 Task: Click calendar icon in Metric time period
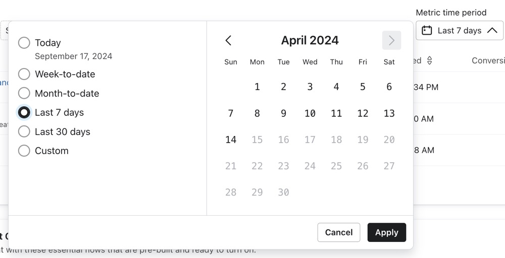427,31
